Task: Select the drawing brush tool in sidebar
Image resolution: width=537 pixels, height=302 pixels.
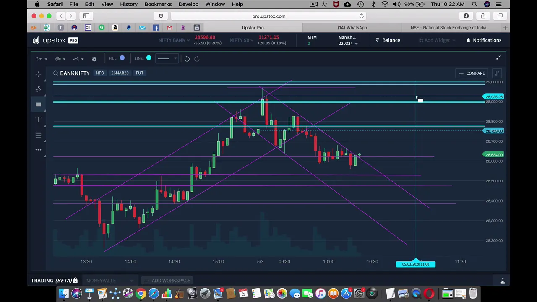Action: point(38,89)
